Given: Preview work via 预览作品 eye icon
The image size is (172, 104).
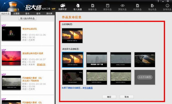Looking at the screenshot, I should (x=122, y=7).
